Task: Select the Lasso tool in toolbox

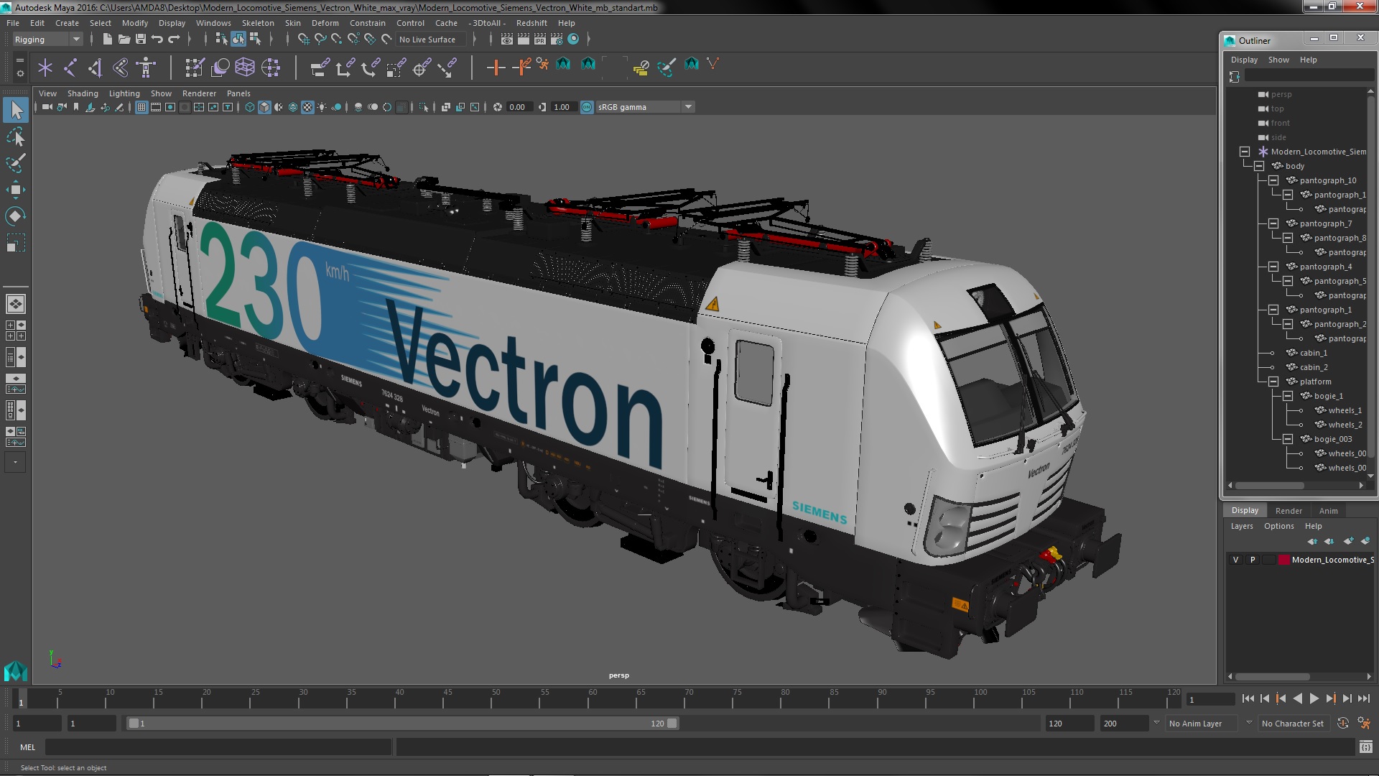Action: click(15, 137)
